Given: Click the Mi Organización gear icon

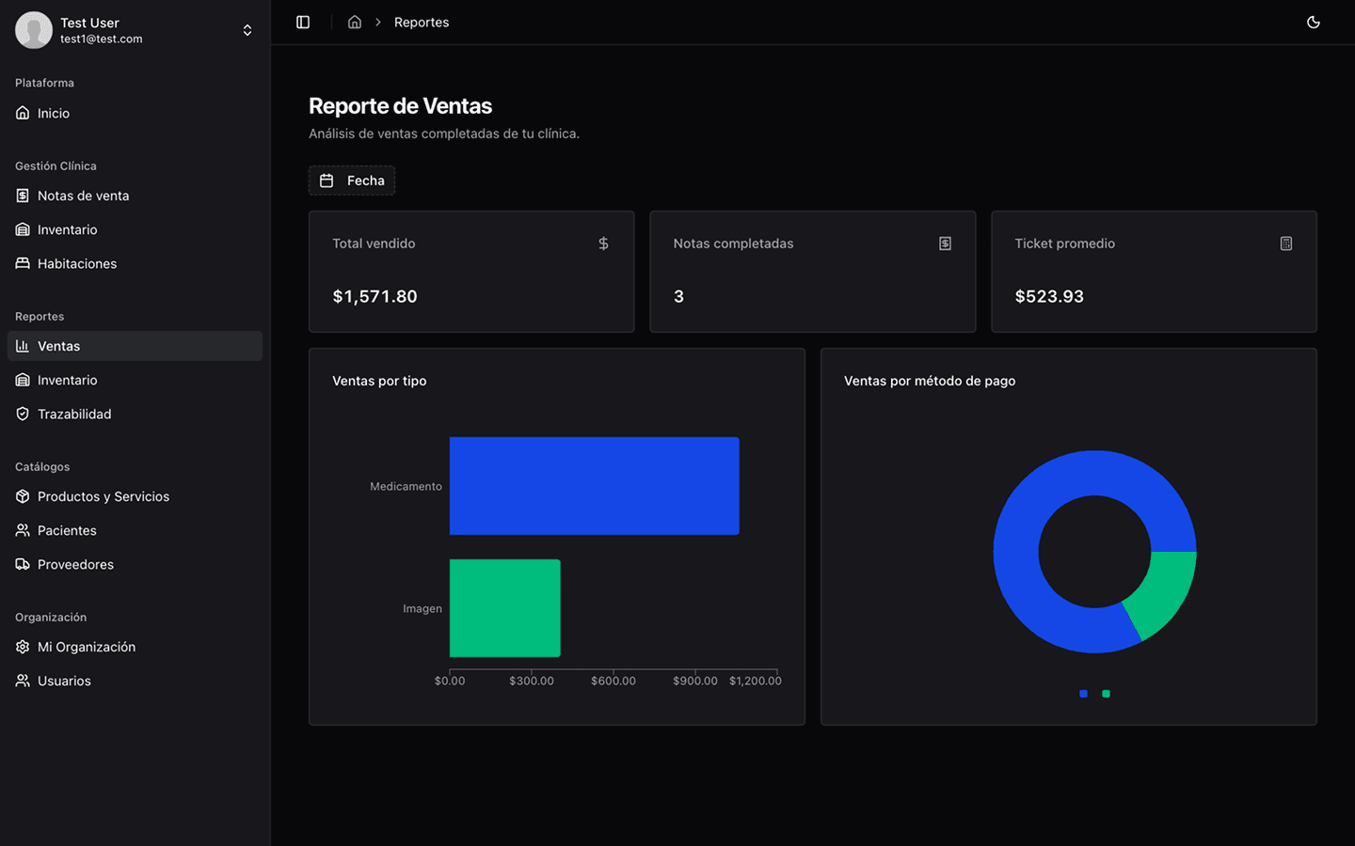Looking at the screenshot, I should point(23,647).
